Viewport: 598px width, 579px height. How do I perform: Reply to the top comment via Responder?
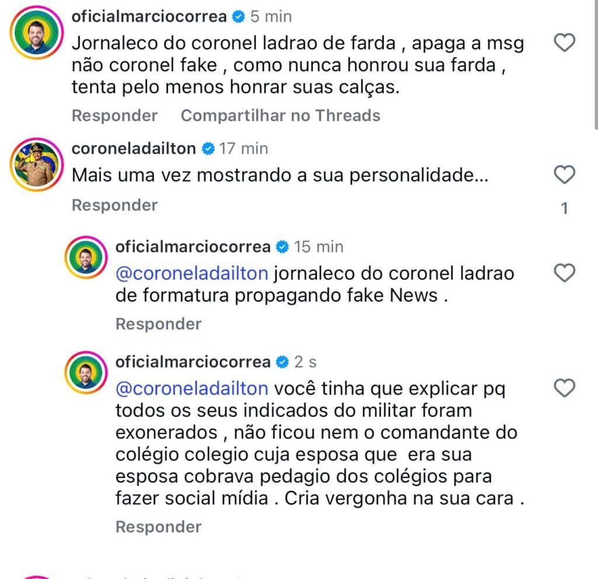(114, 116)
